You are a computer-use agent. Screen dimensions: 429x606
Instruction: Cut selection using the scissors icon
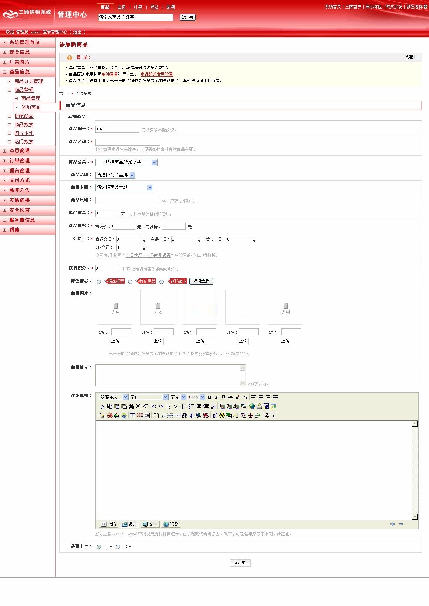click(x=102, y=406)
